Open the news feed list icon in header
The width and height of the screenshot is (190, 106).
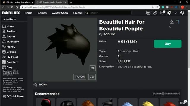click(148, 13)
